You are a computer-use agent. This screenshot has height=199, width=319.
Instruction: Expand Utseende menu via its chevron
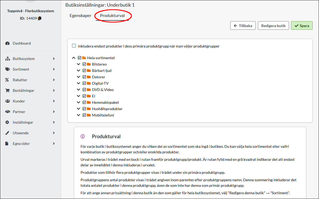coord(54,133)
